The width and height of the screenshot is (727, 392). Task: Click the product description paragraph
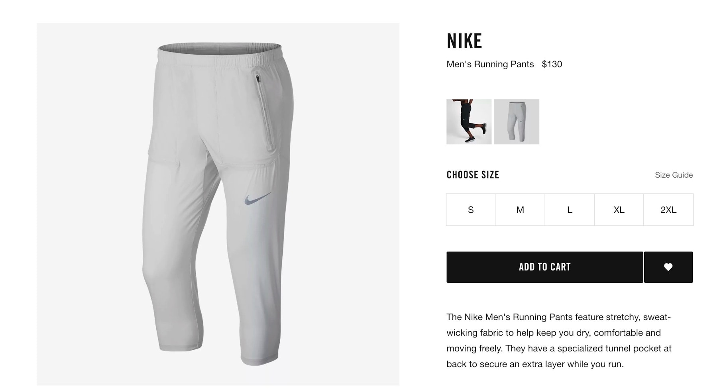[559, 341]
